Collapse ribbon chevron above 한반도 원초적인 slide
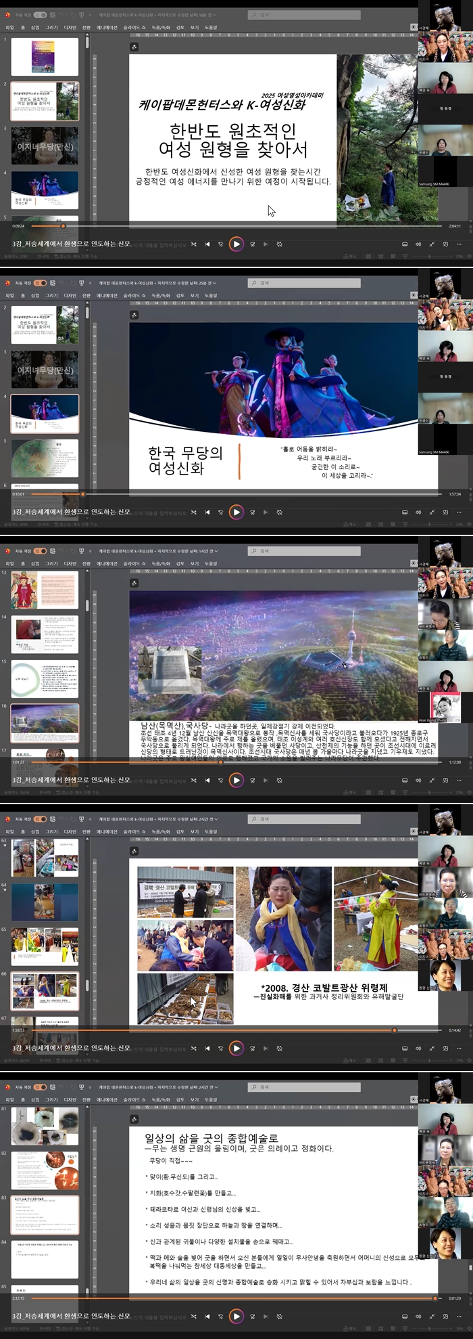Viewport: 473px width, 1339px height. tap(414, 27)
